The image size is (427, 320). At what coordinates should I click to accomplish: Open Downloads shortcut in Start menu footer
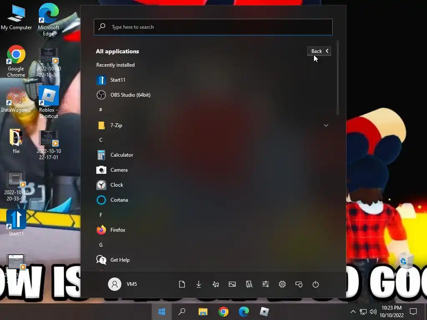coord(199,284)
